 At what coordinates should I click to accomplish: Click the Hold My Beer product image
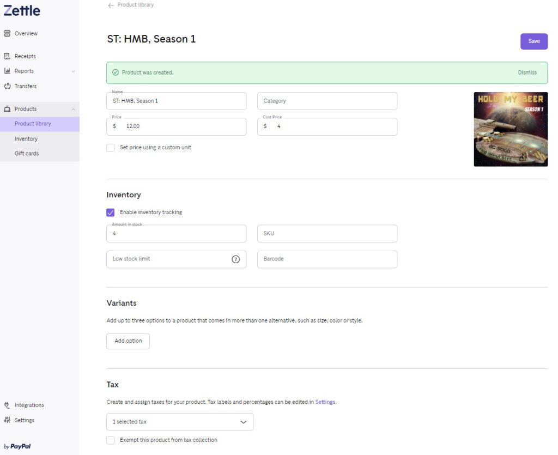point(511,129)
